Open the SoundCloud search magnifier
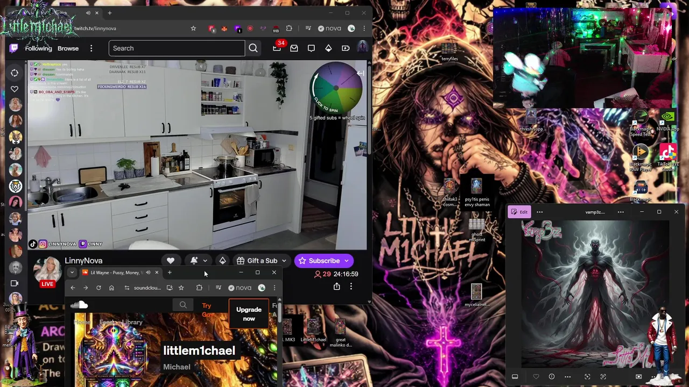Image resolution: width=689 pixels, height=387 pixels. click(183, 305)
